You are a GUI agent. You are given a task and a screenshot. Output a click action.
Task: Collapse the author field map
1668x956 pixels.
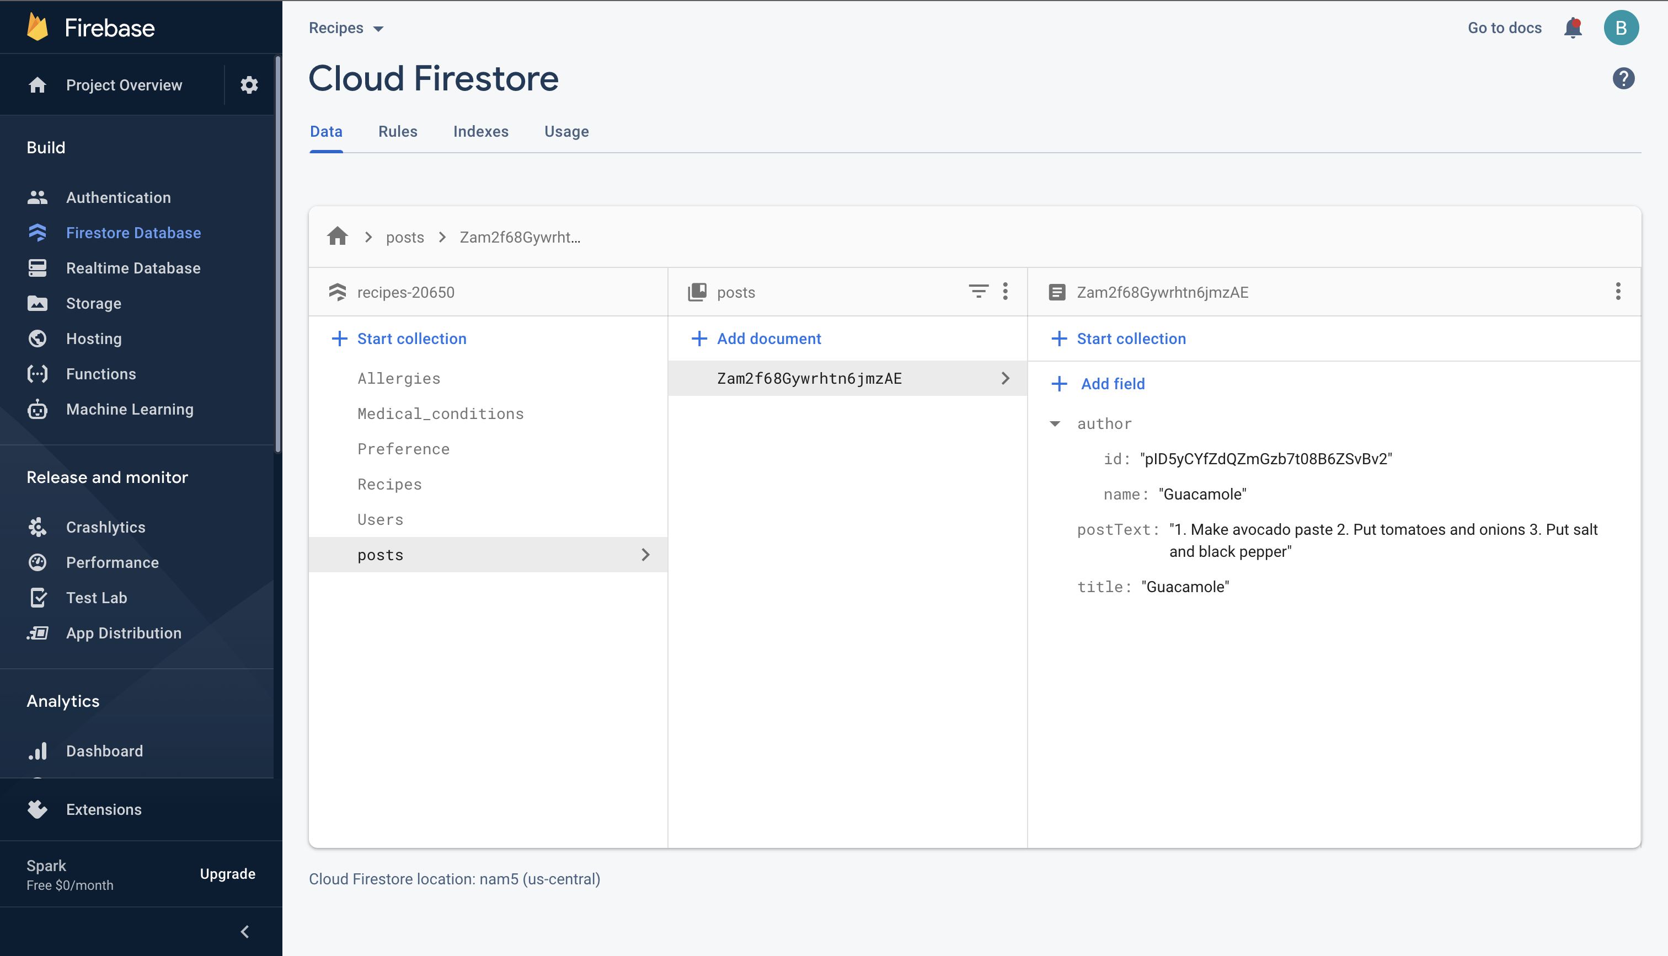coord(1055,423)
